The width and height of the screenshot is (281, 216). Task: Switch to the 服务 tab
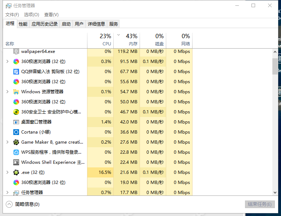tap(113, 24)
